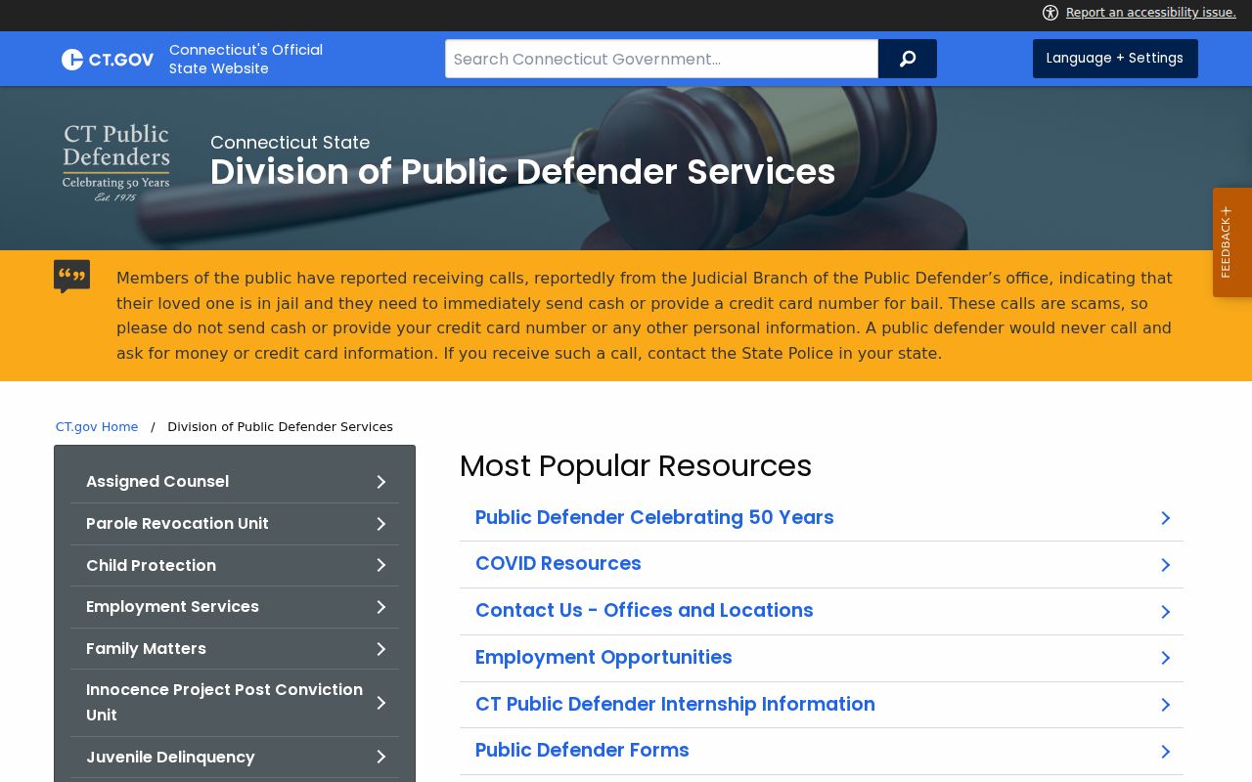Focus the Search Connecticut Government field
The height and width of the screenshot is (782, 1252).
[661, 59]
